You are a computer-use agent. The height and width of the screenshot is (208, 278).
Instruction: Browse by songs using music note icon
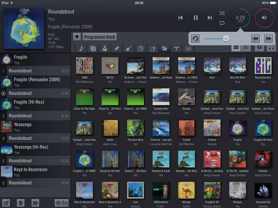[81, 49]
